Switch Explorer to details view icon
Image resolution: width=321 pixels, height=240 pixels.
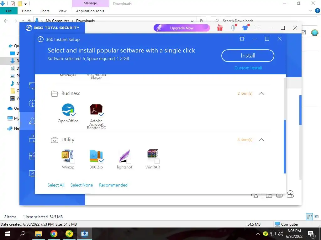[x=309, y=217]
